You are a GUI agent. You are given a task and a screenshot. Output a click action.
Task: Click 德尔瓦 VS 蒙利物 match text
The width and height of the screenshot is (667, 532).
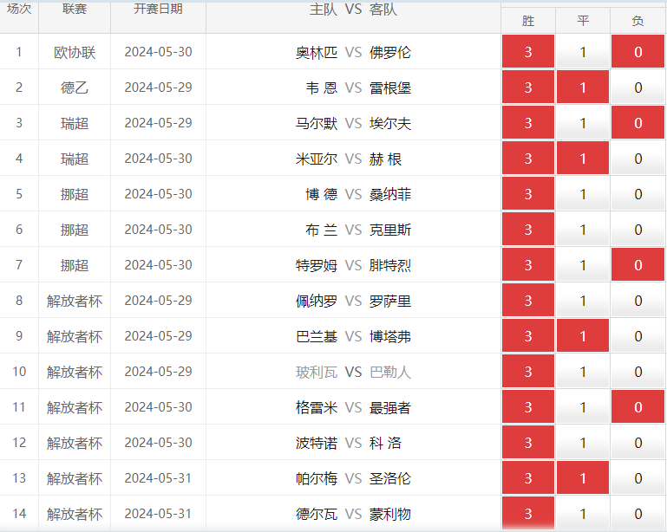tap(353, 514)
